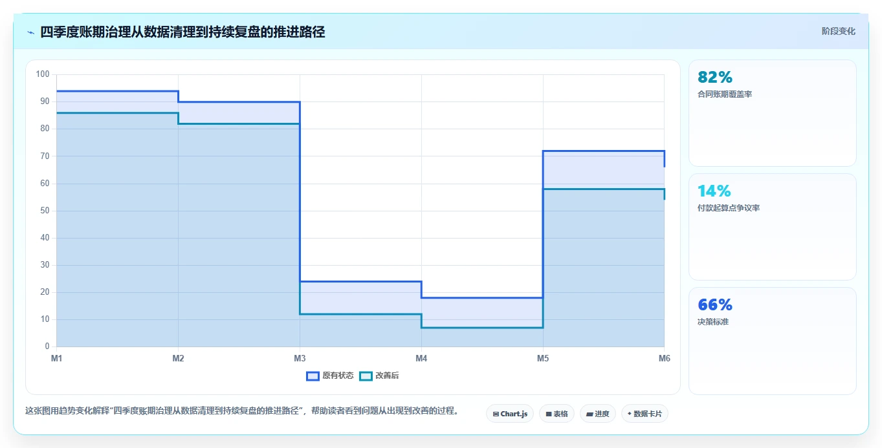Image resolution: width=882 pixels, height=448 pixels.
Task: Open the 66% 决策标准 card
Action: tap(773, 341)
